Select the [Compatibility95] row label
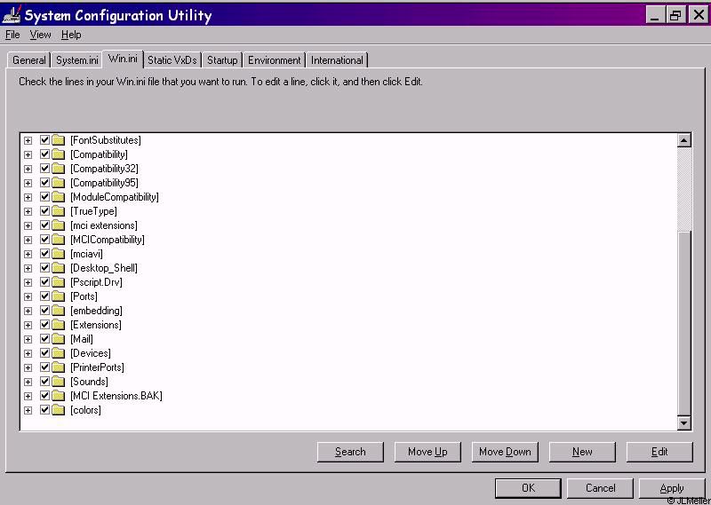The height and width of the screenshot is (505, 711). (104, 183)
